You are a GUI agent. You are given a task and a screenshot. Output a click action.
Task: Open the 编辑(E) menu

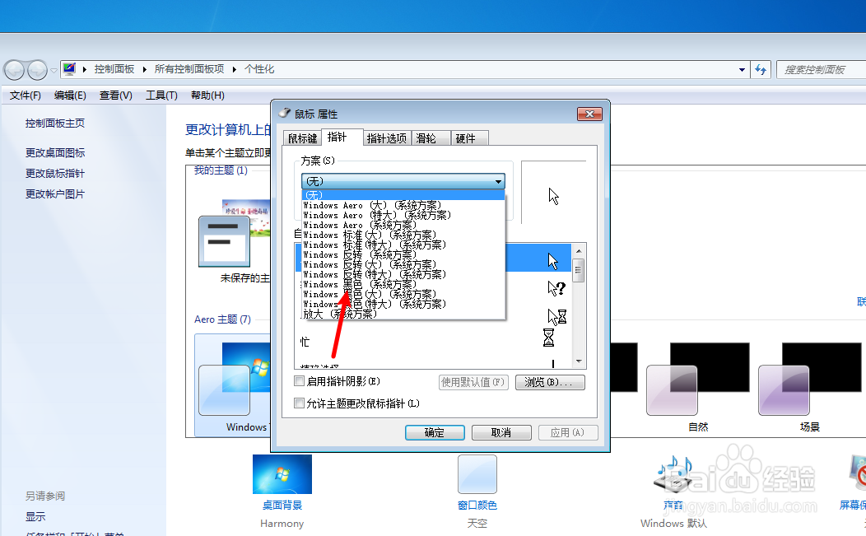point(70,95)
